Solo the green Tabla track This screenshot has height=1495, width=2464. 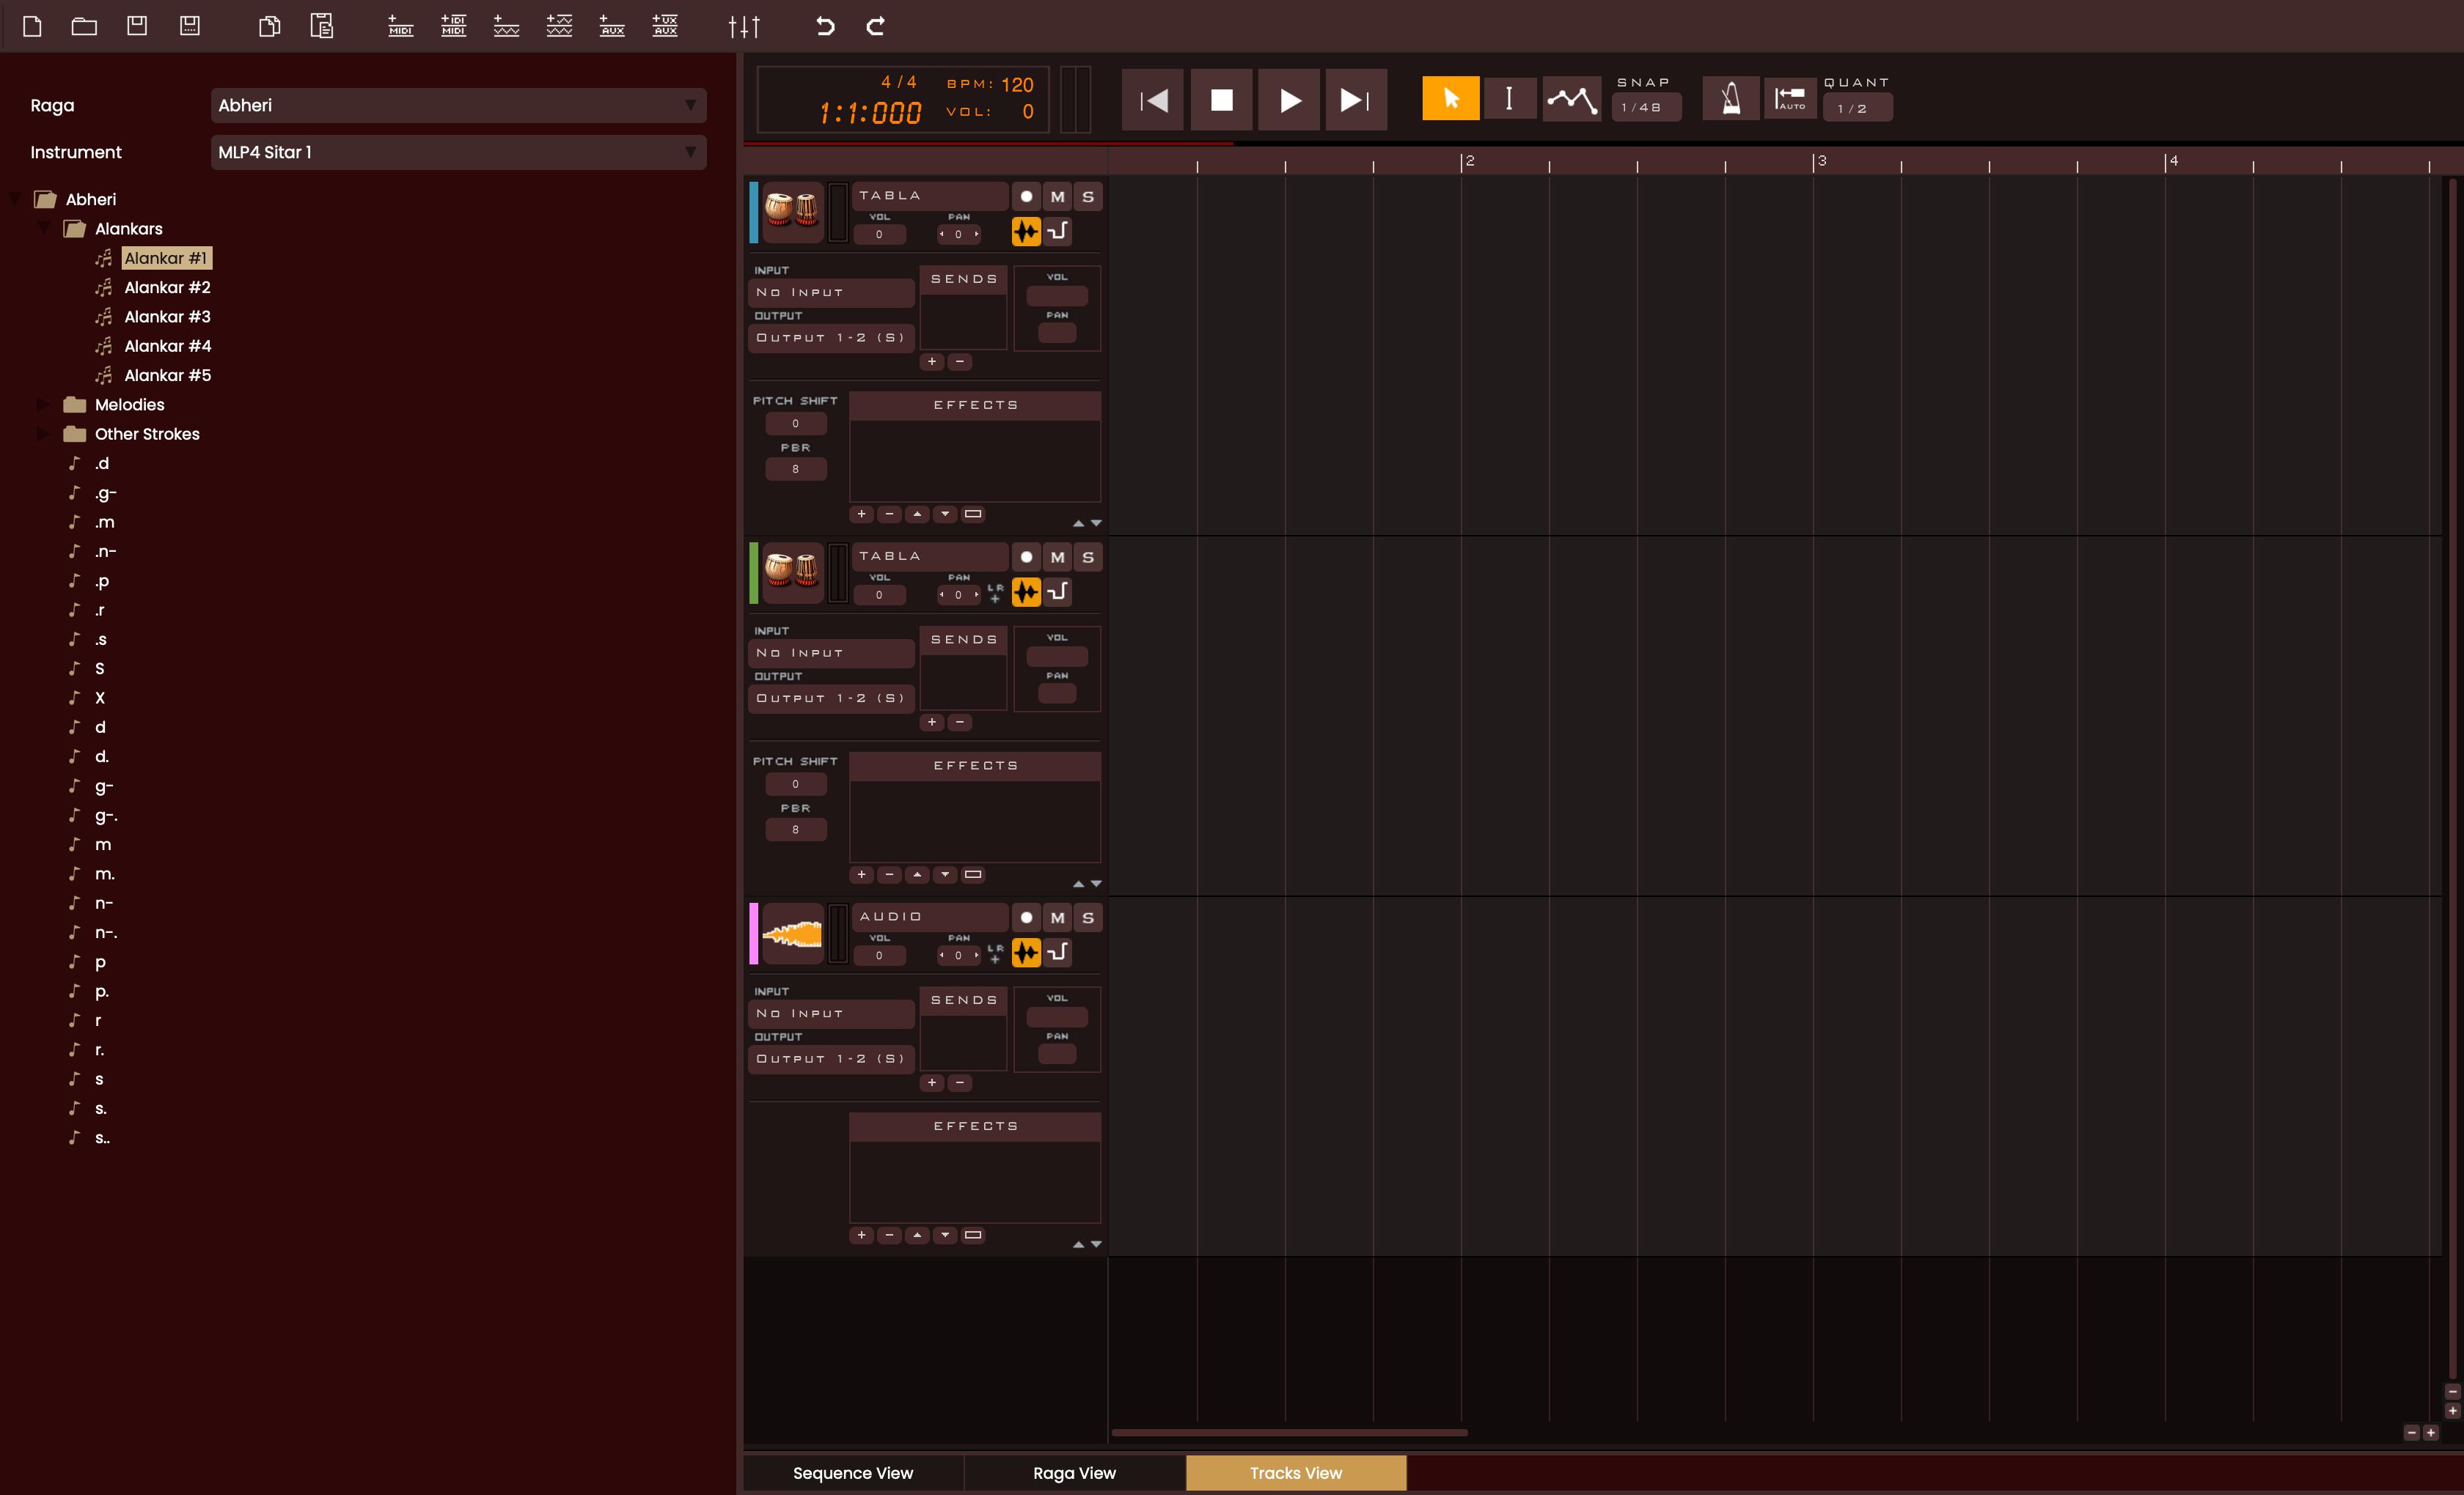click(x=1088, y=558)
